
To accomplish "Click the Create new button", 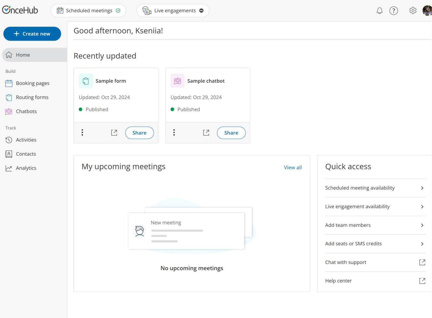I will tap(32, 34).
